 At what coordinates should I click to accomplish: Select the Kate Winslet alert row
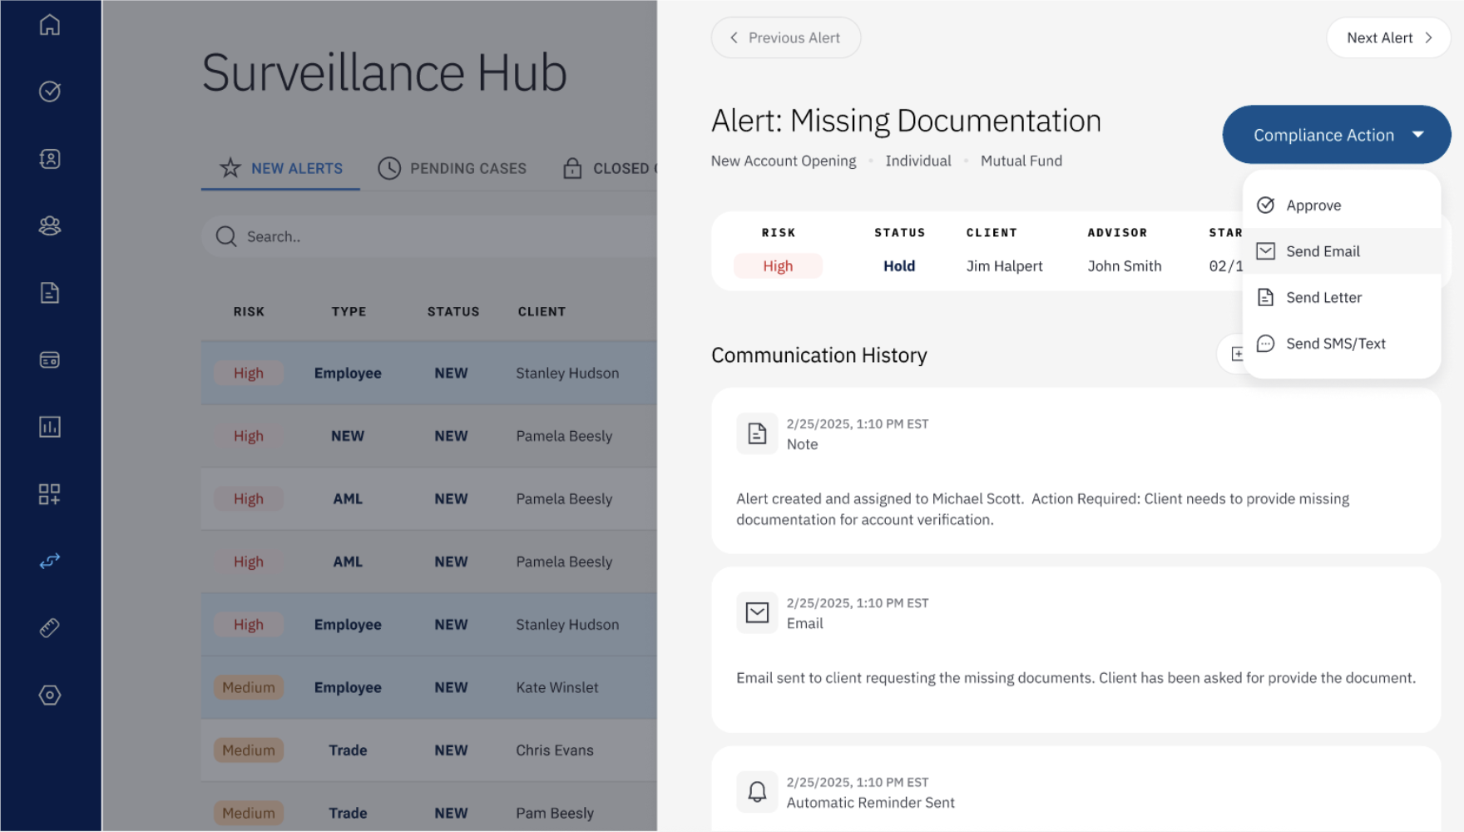[429, 687]
